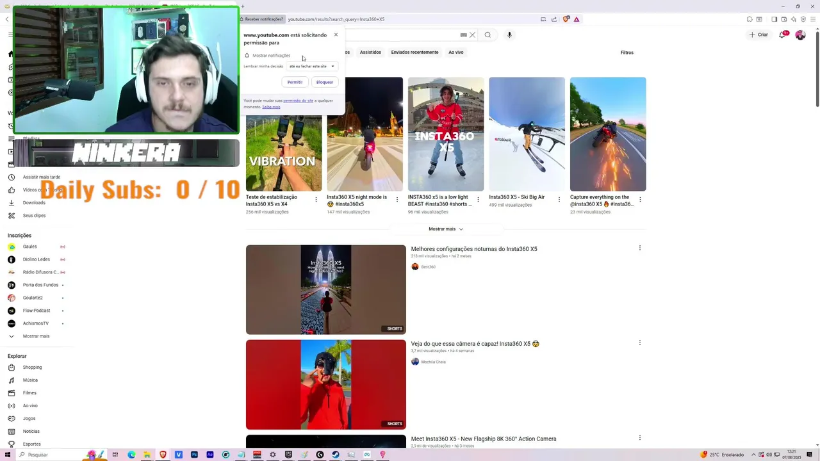The height and width of the screenshot is (461, 820).
Task: Open the Diolino Ledes subscription
Action: [x=36, y=259]
